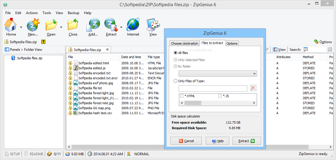Image resolution: width=336 pixels, height=160 pixels.
Task: Create a new archive with New icon
Action: click(x=33, y=25)
